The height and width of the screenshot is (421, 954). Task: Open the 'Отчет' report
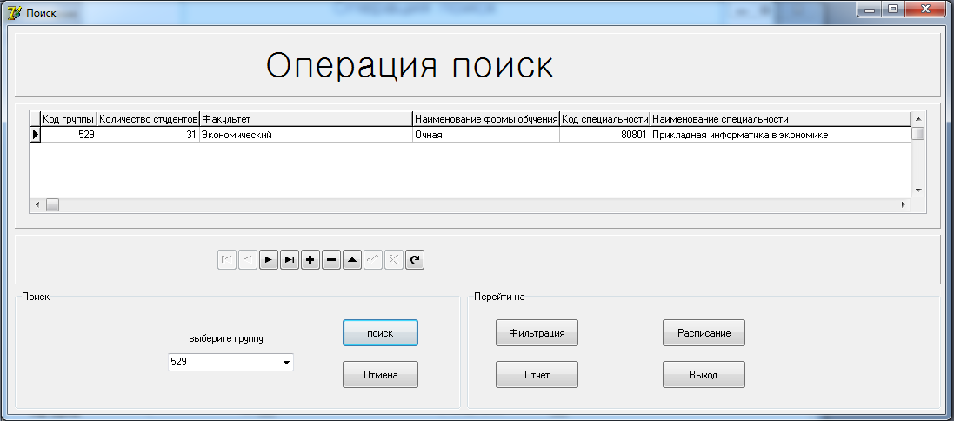537,375
